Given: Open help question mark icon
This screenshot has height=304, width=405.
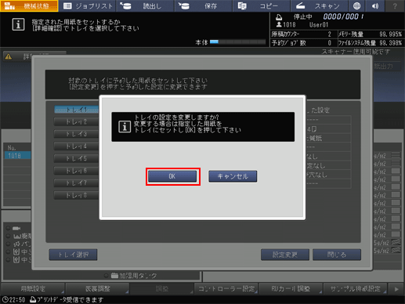Looking at the screenshot, I should click(x=395, y=5).
